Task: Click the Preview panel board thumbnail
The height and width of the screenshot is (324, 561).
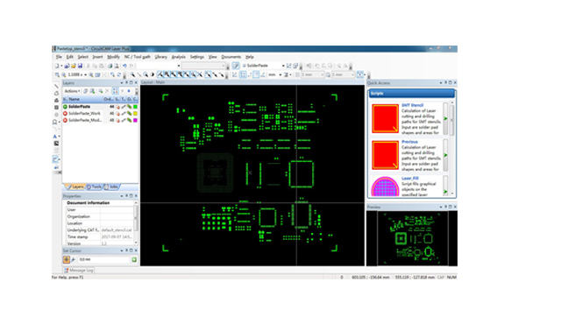Action: point(412,238)
